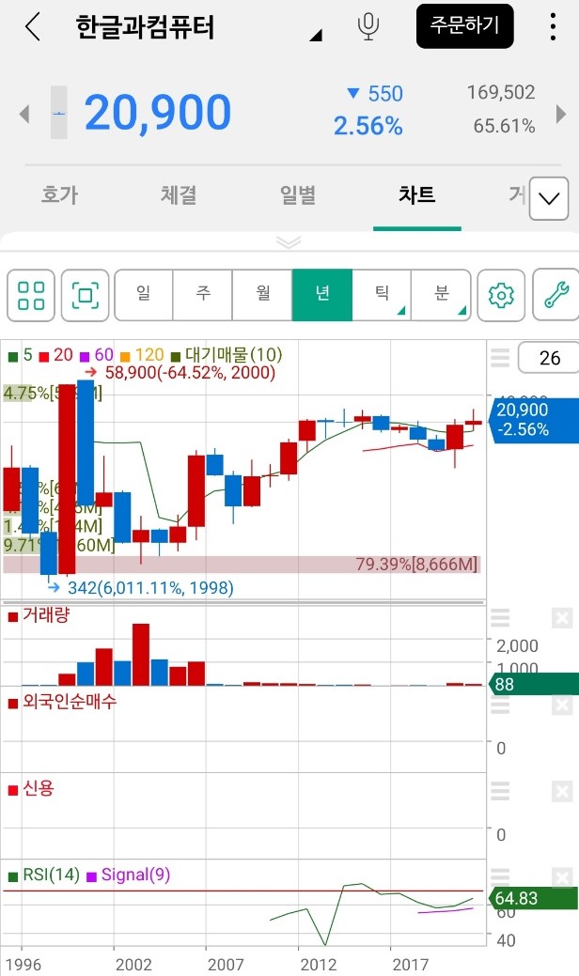579x976 pixels.
Task: Tap the price chart panel handle icon
Action: [500, 358]
